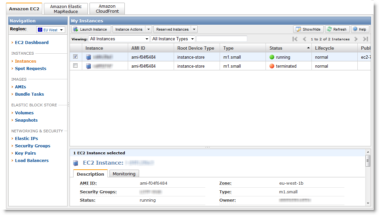This screenshot has height=215, width=379.
Task: Click the Show/Hide button
Action: click(x=308, y=29)
